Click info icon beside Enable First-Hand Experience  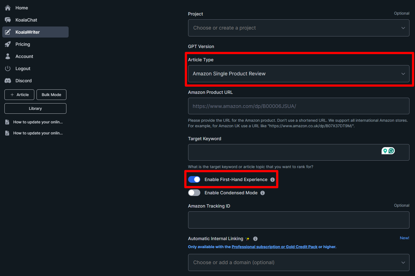pos(273,180)
